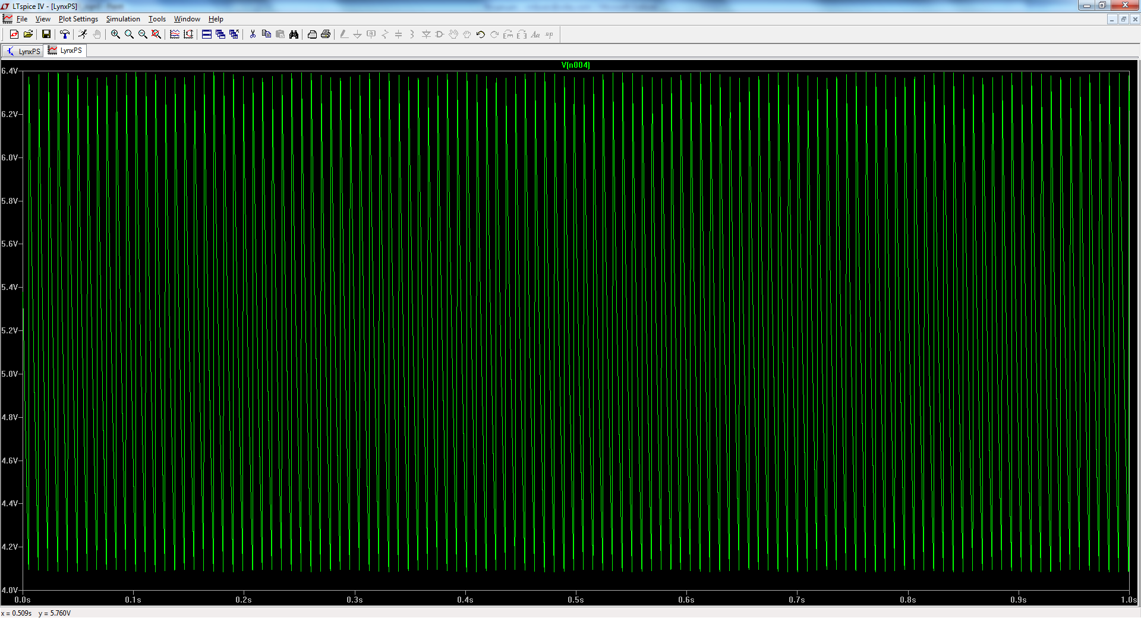Image resolution: width=1141 pixels, height=618 pixels.
Task: Click the Paste clipboard icon
Action: pyautogui.click(x=280, y=34)
